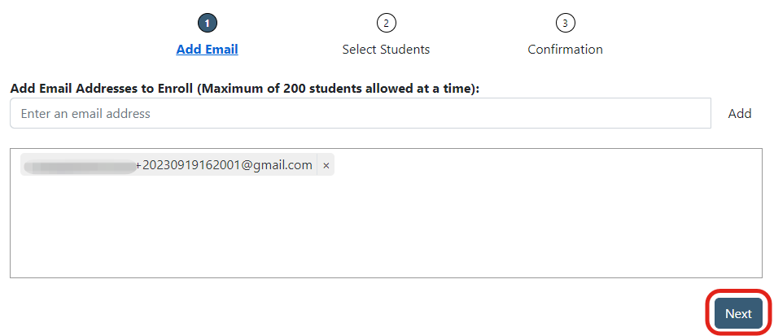Screen dimensions: 774x336
Task: Proceed with the Next button
Action: (738, 314)
